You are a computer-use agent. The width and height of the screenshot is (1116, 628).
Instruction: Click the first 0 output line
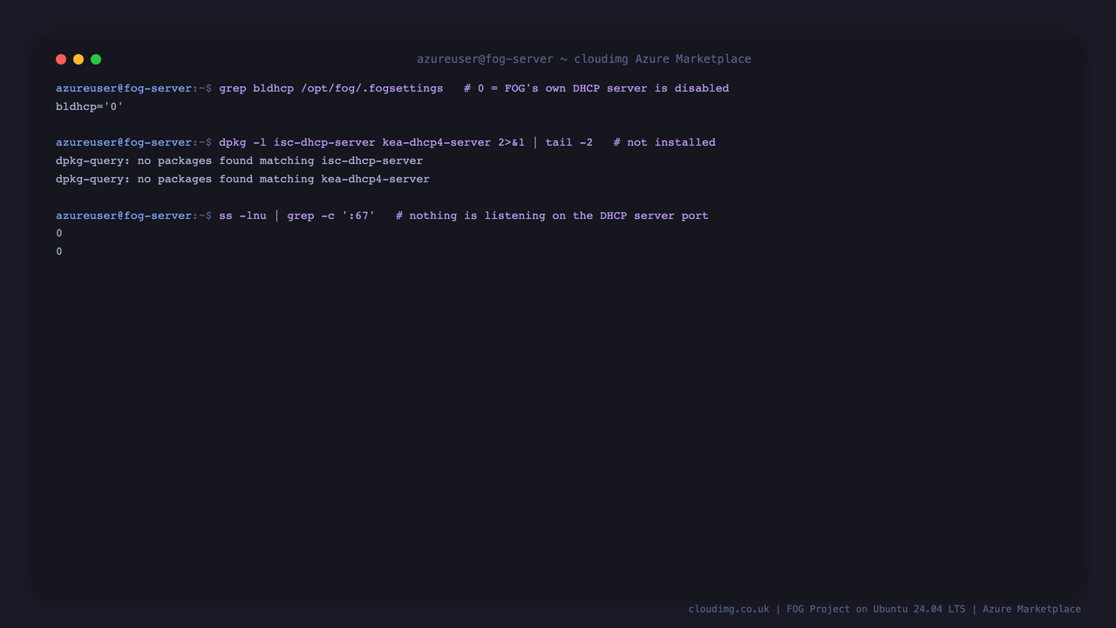[x=59, y=234]
